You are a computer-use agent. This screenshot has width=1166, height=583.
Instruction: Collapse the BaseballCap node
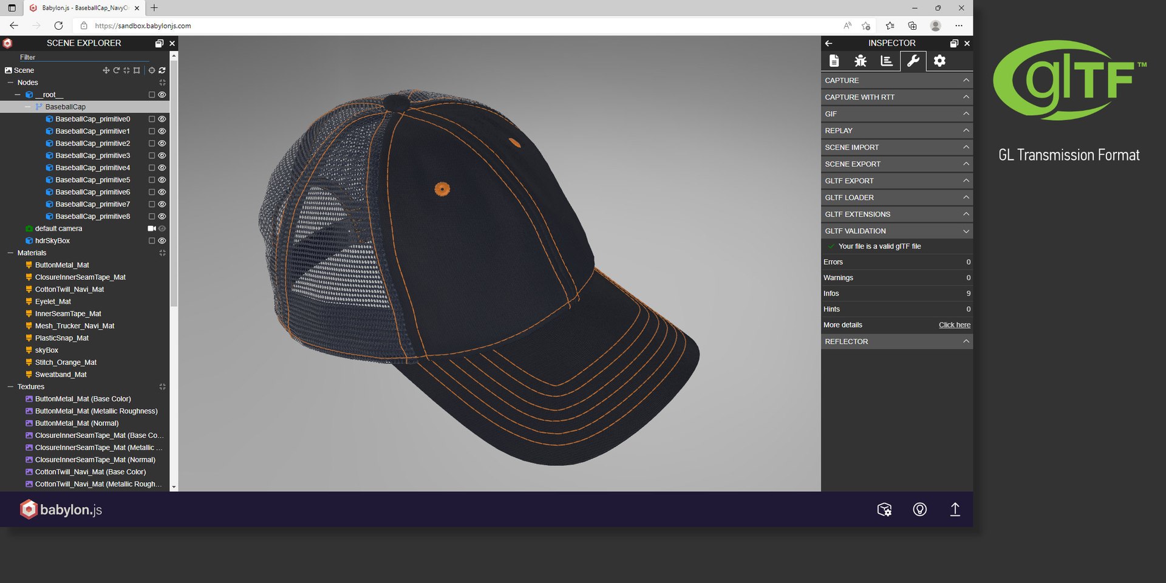[28, 107]
